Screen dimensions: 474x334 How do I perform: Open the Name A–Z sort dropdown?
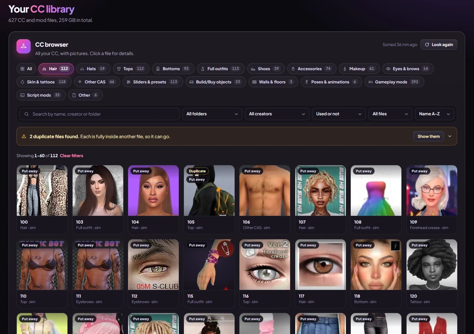coord(434,114)
